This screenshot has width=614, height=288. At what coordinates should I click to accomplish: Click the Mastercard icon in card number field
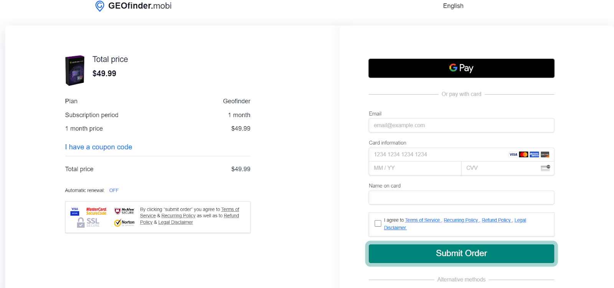point(523,155)
